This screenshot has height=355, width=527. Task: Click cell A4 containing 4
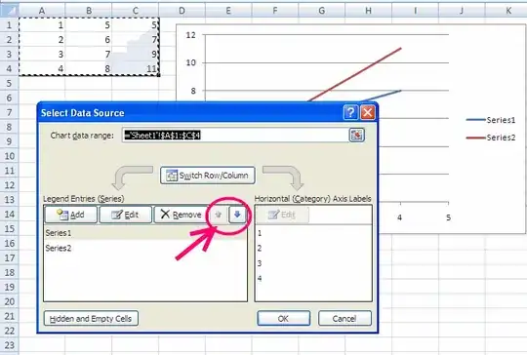pyautogui.click(x=42, y=69)
